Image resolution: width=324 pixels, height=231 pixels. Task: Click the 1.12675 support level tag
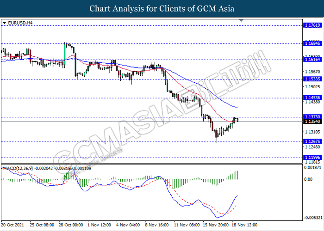tap(310, 141)
